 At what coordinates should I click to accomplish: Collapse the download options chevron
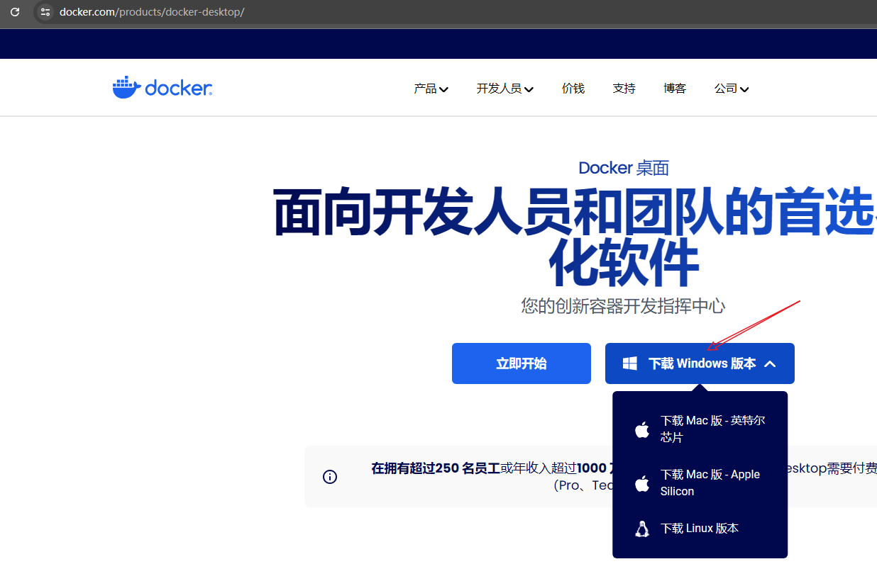[770, 363]
